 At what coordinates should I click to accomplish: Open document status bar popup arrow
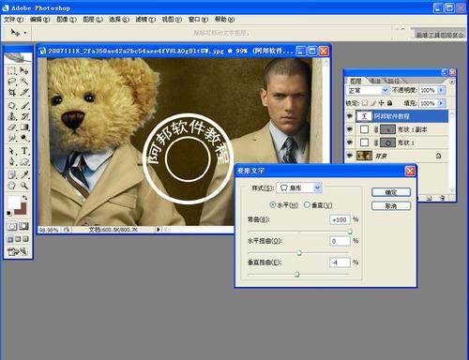click(159, 230)
